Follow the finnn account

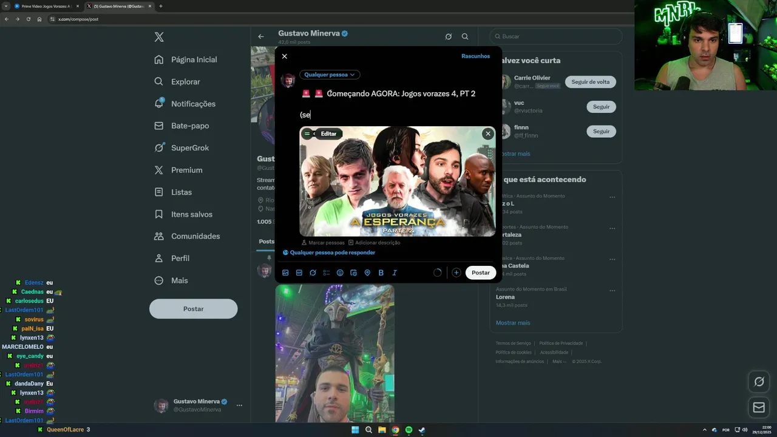click(601, 131)
